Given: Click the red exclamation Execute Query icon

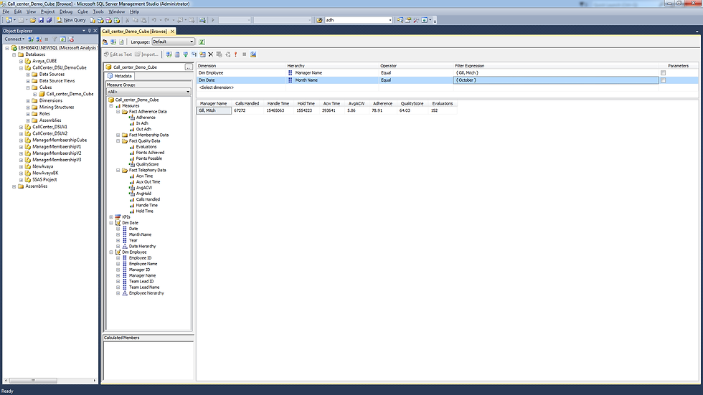Looking at the screenshot, I should pyautogui.click(x=236, y=54).
